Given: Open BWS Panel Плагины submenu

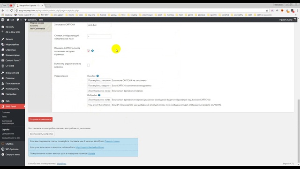Looking at the screenshot, I should (6, 113).
